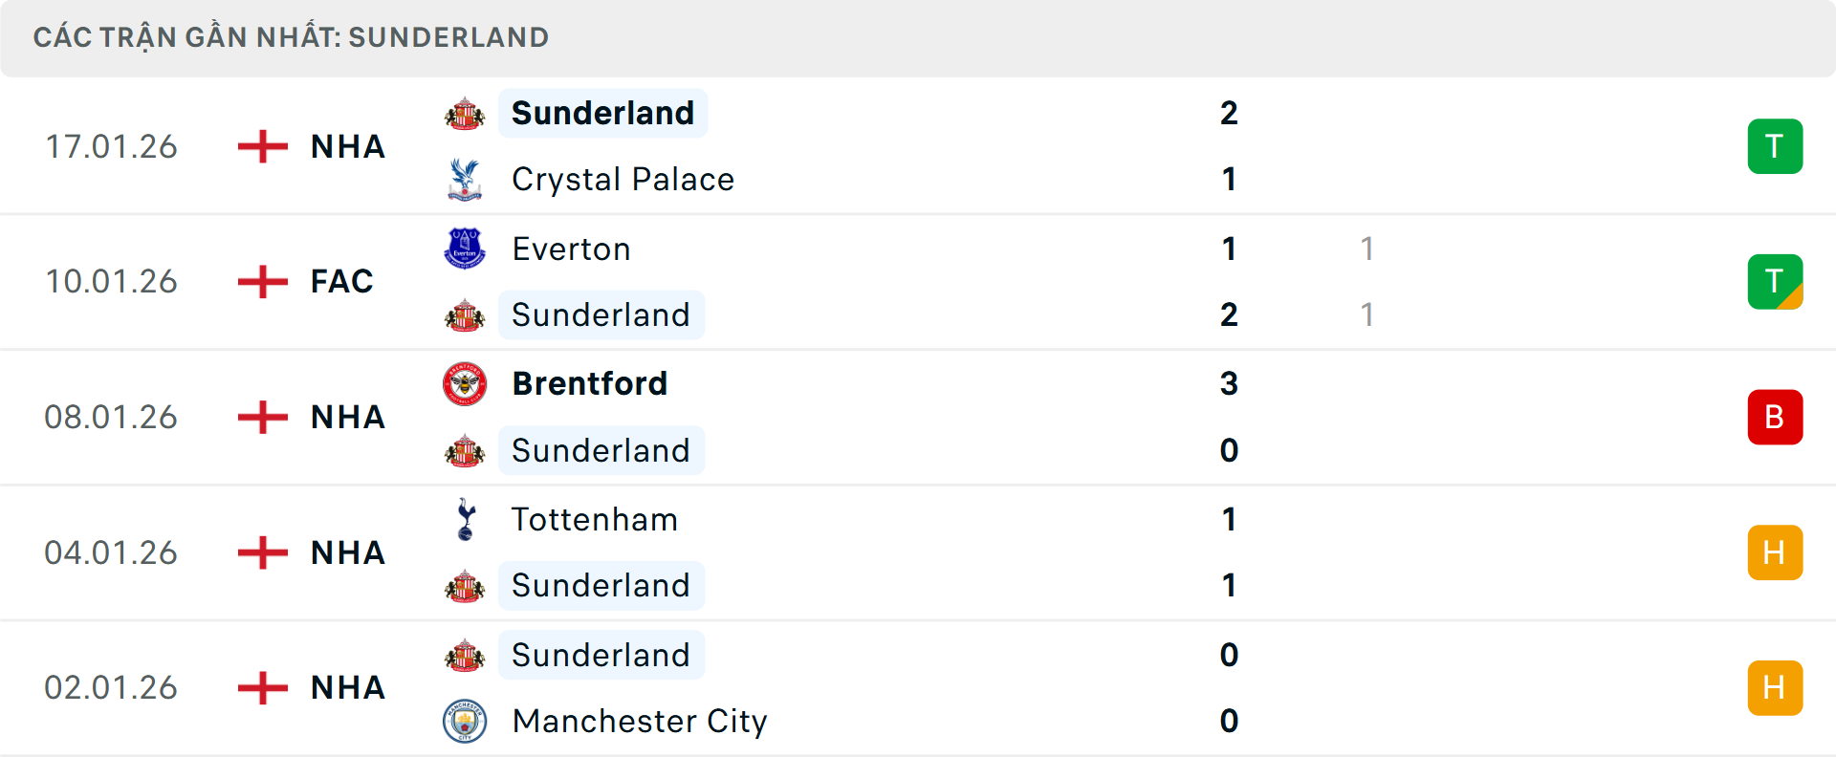This screenshot has width=1836, height=757.
Task: Select the Crystal Palace club logo
Action: coord(465,179)
